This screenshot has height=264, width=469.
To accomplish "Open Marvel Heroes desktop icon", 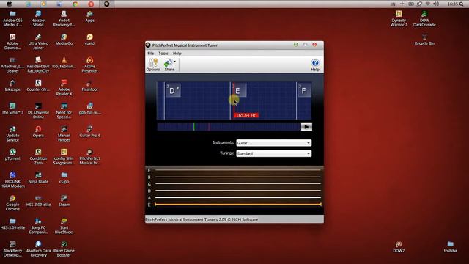I will coord(64,133).
